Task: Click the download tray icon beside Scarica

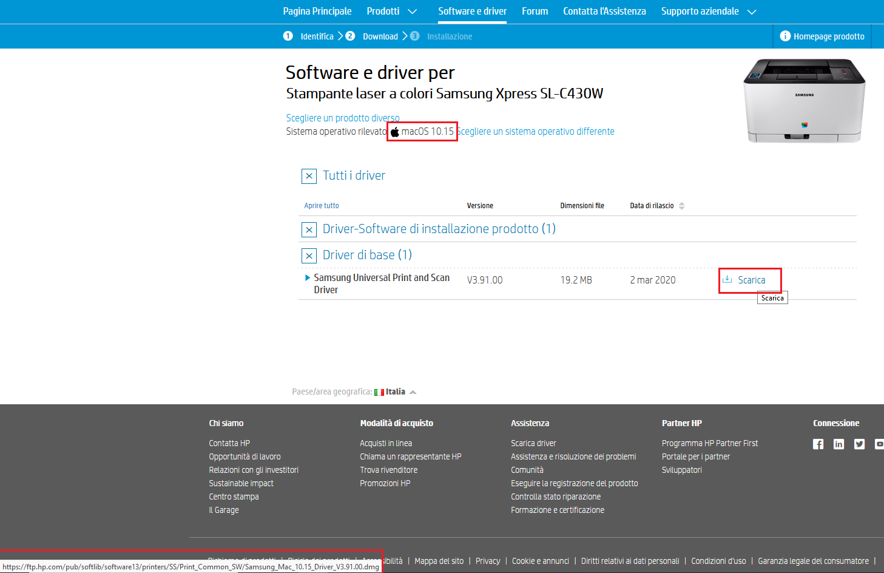Action: point(727,279)
